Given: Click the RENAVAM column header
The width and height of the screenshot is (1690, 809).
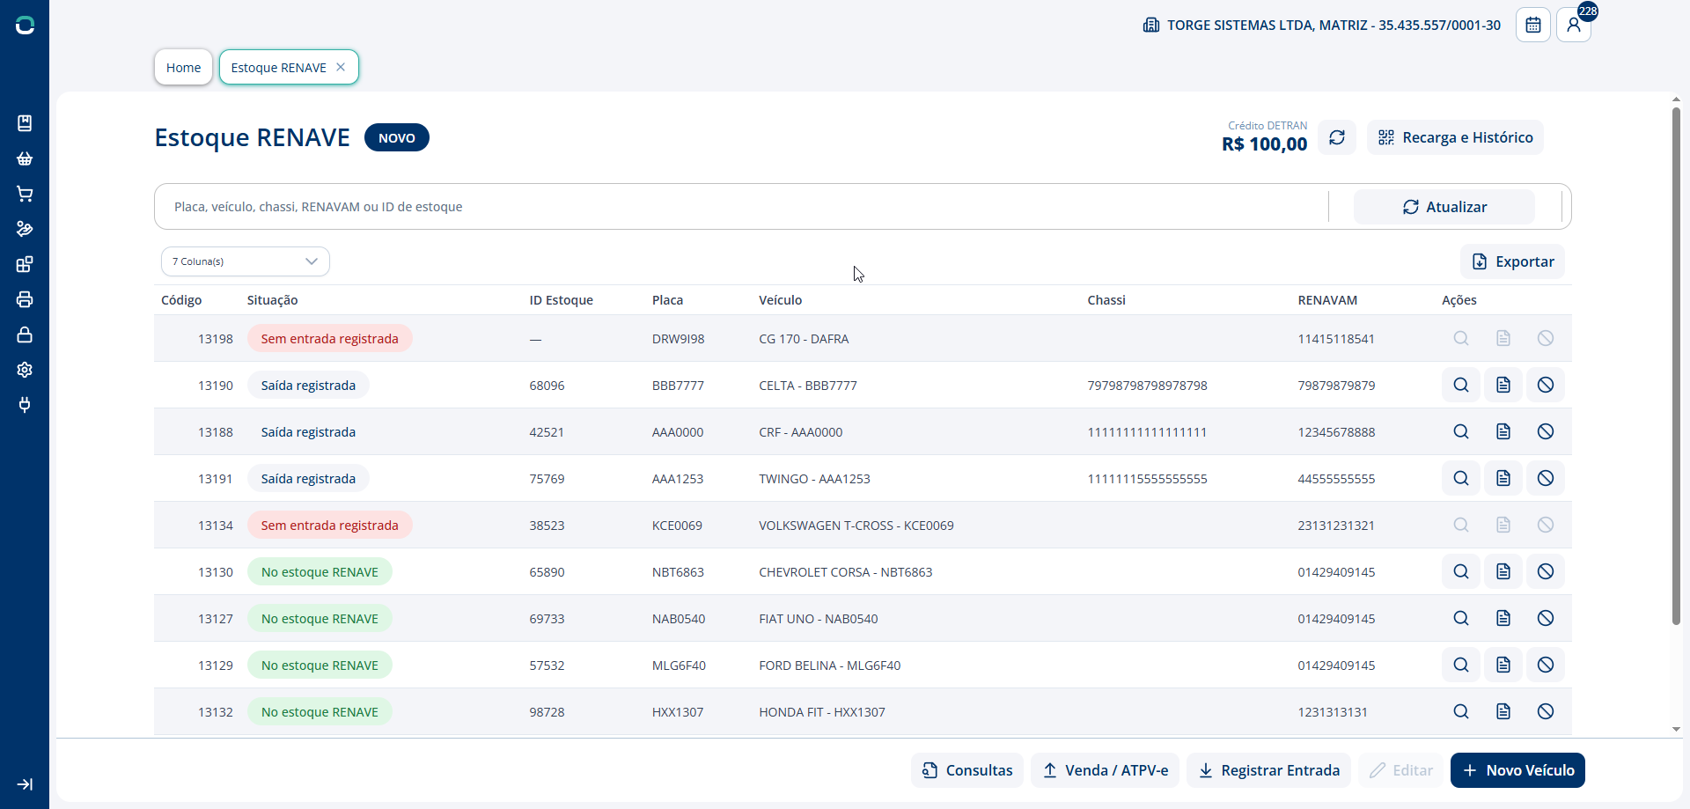Looking at the screenshot, I should tap(1327, 300).
